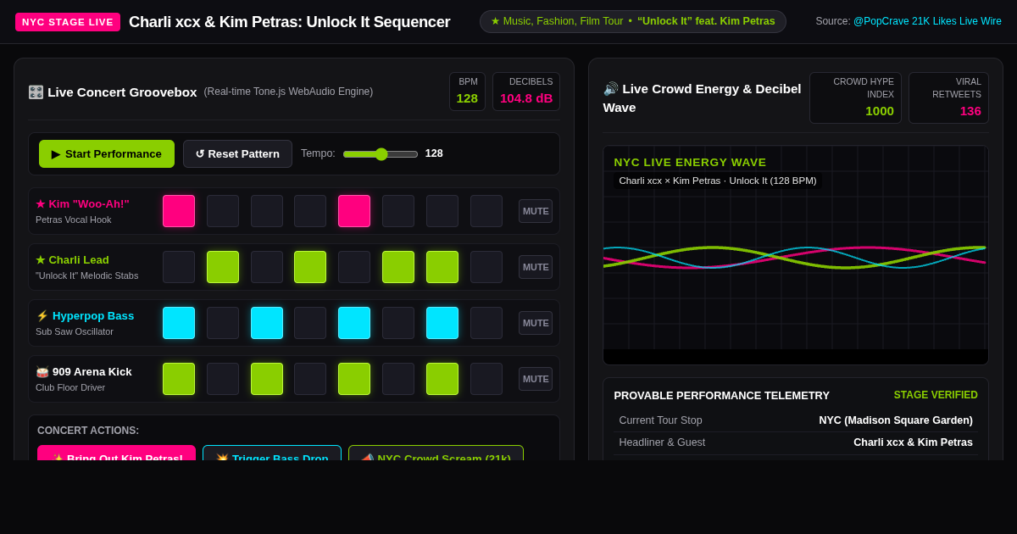
Task: Click the lightning icon next to Hyperpop Bass
Action: tap(42, 316)
